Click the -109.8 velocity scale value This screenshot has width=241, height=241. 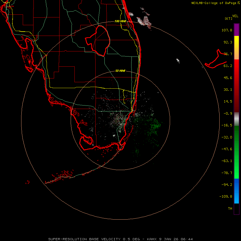tap(226, 197)
